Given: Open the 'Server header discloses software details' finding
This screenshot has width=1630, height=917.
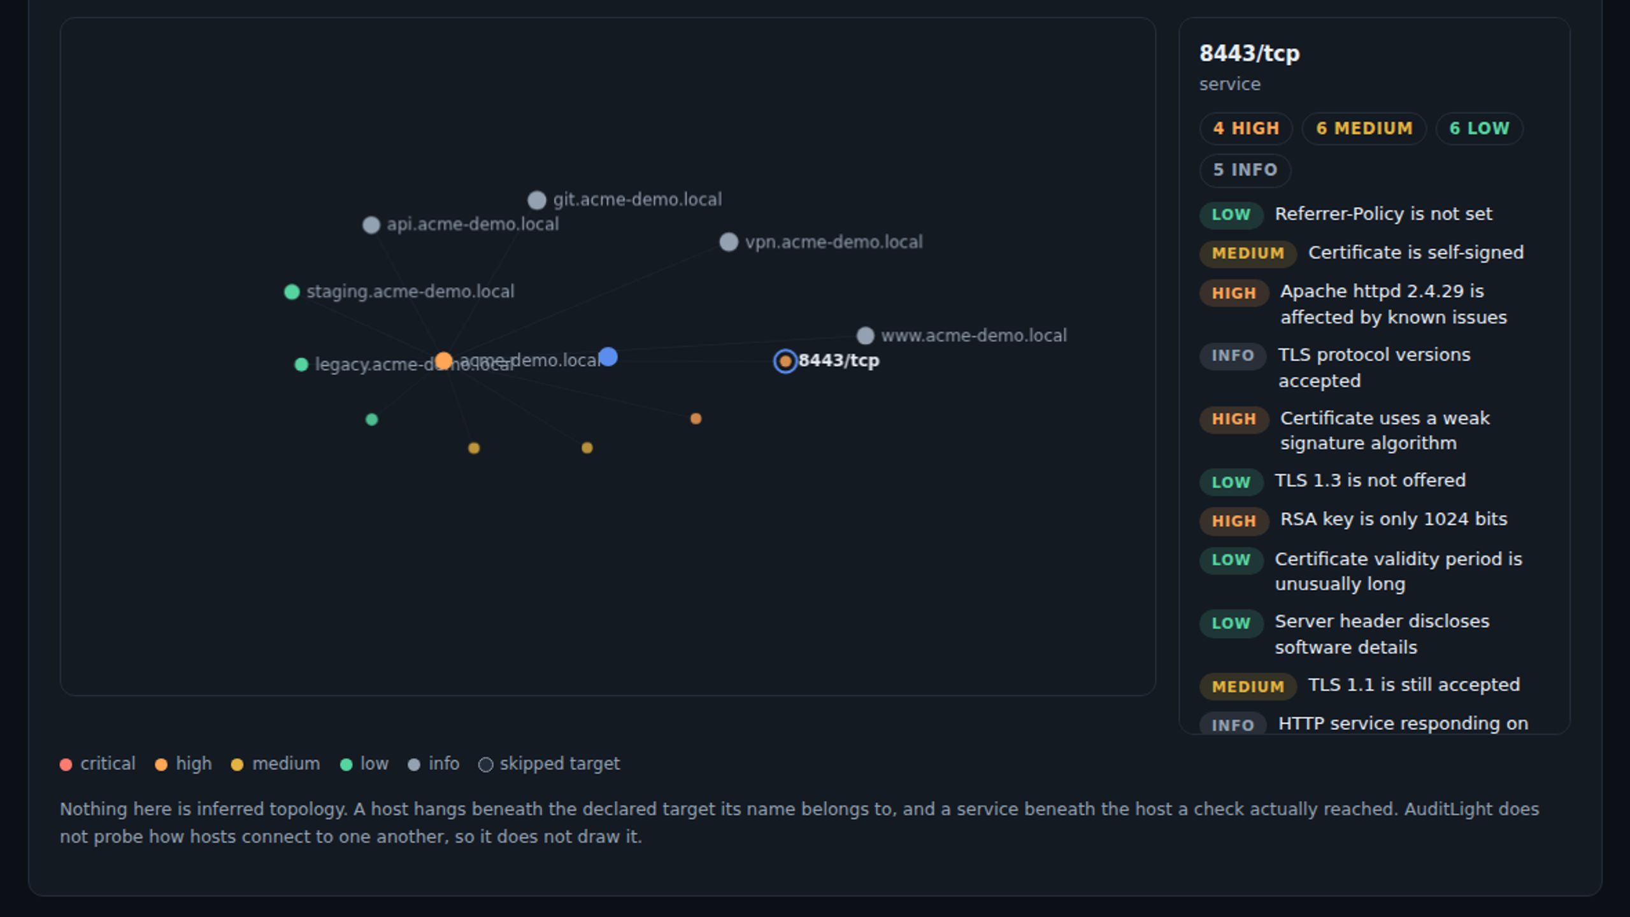Looking at the screenshot, I should pyautogui.click(x=1375, y=634).
